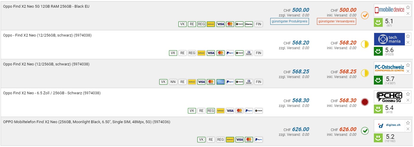Star the mobiledevice shop as favorite

(x=408, y=7)
